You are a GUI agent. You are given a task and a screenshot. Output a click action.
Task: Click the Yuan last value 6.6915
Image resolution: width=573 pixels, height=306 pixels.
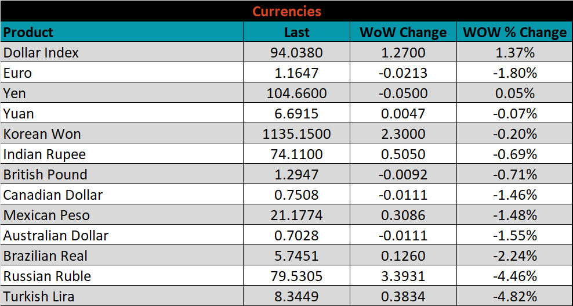pyautogui.click(x=296, y=114)
